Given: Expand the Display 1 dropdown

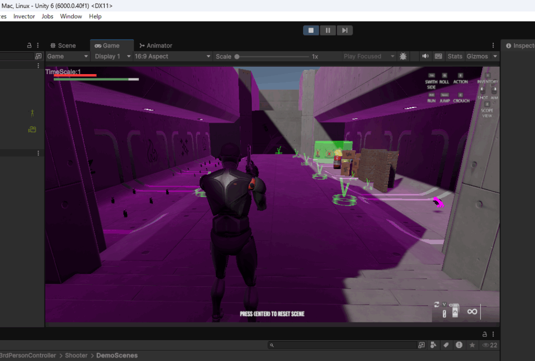Looking at the screenshot, I should (112, 56).
